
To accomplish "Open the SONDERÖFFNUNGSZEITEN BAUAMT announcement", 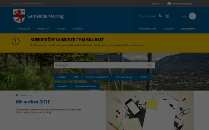I will (67, 40).
